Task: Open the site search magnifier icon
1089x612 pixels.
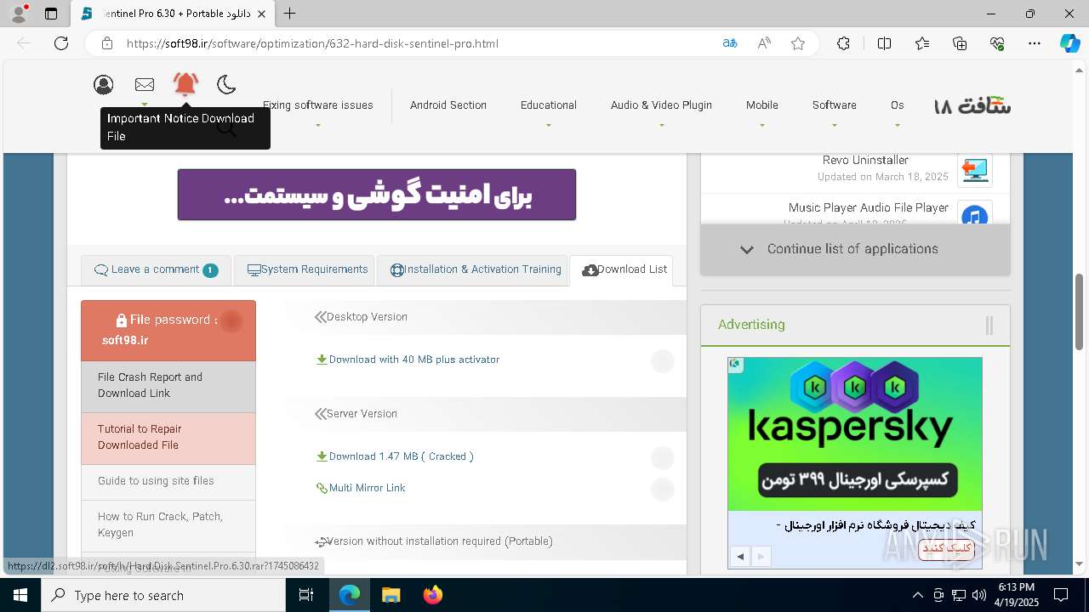Action: (225, 127)
